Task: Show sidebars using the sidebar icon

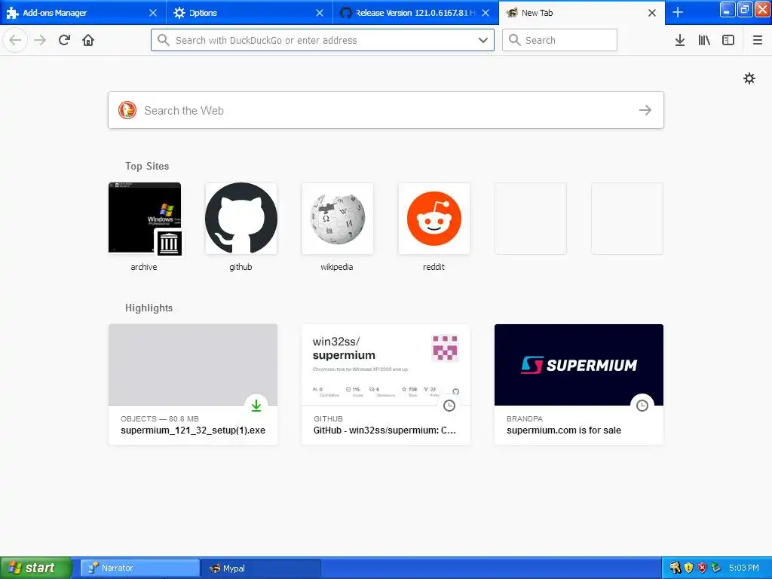Action: coord(728,40)
